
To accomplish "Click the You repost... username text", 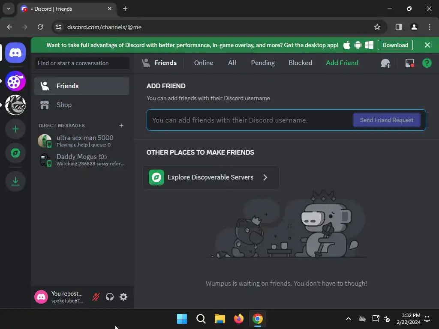I will coord(67,293).
